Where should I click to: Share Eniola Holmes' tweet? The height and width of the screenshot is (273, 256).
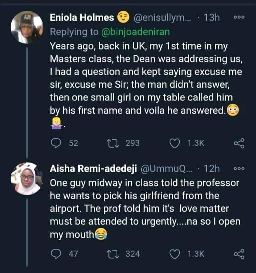point(239,143)
